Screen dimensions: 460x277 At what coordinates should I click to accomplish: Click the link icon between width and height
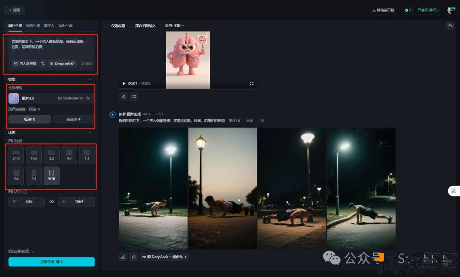[52, 201]
